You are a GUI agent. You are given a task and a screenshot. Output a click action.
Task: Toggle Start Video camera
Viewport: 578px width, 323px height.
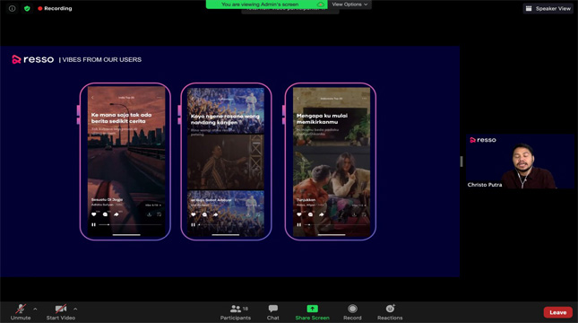click(x=61, y=312)
